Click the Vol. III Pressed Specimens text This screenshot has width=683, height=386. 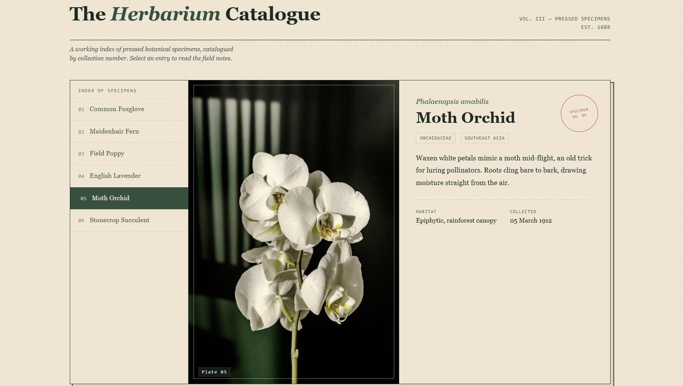[x=565, y=19]
